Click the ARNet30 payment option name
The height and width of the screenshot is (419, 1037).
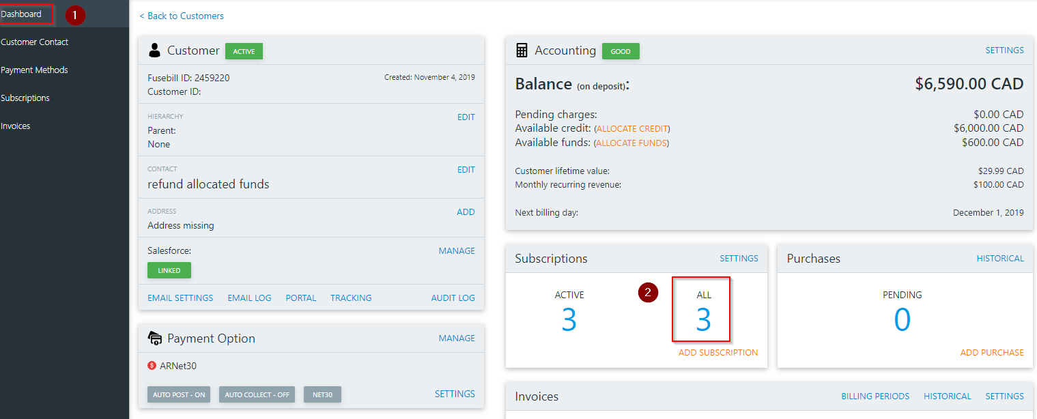[178, 366]
